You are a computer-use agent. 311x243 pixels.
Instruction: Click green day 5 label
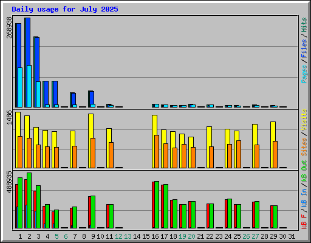click(x=56, y=236)
